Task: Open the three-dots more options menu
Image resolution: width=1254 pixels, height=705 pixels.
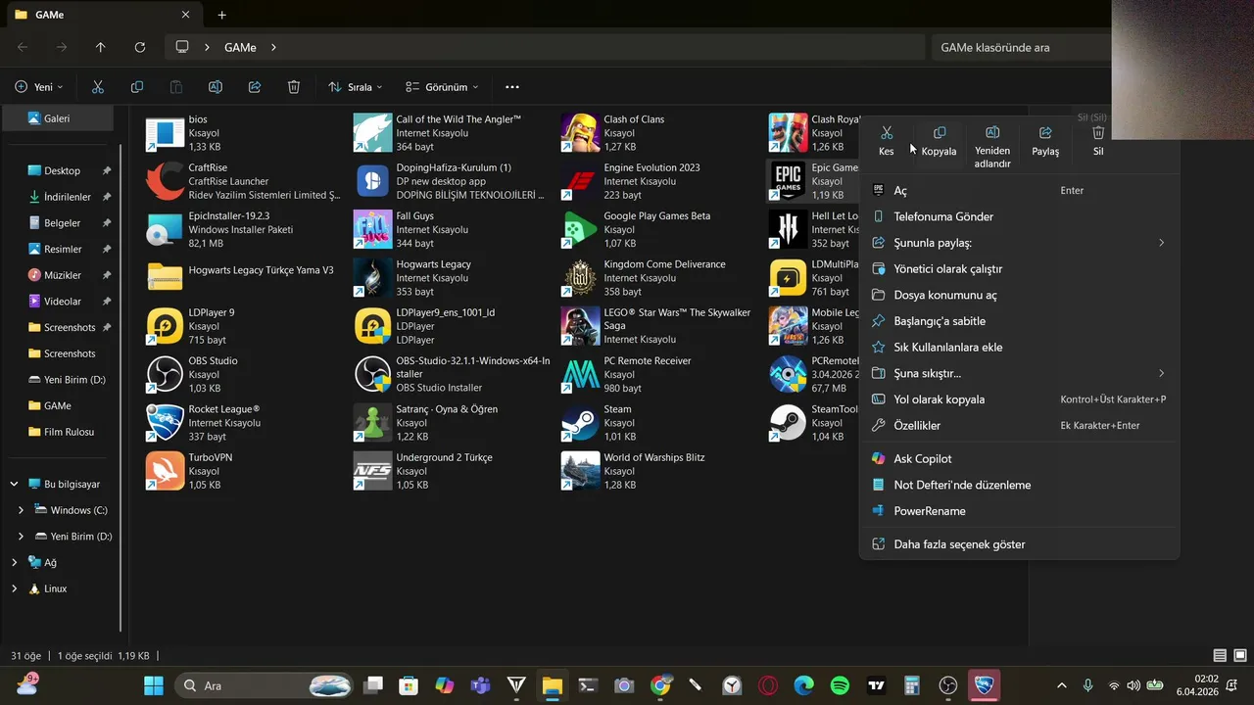Action: pyautogui.click(x=511, y=87)
